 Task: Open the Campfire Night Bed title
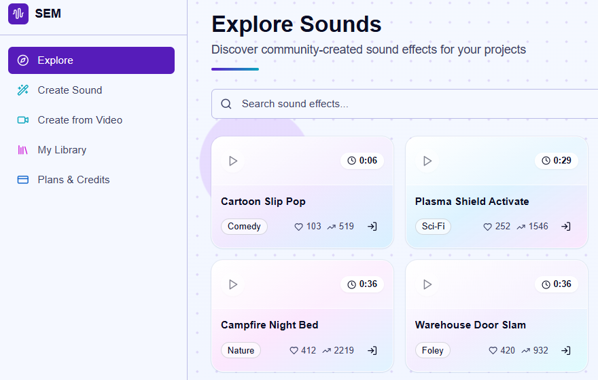270,325
